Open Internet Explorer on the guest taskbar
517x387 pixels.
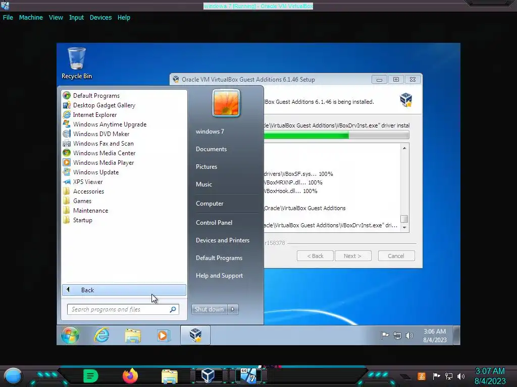[x=101, y=335]
